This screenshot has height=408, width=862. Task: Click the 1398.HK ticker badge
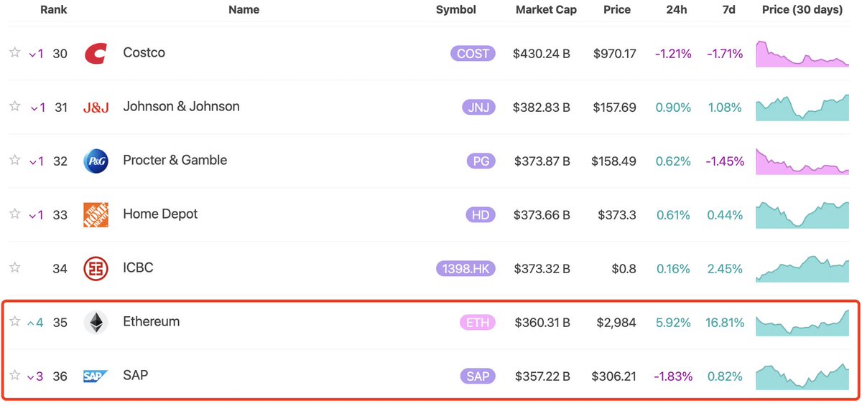pyautogui.click(x=465, y=269)
